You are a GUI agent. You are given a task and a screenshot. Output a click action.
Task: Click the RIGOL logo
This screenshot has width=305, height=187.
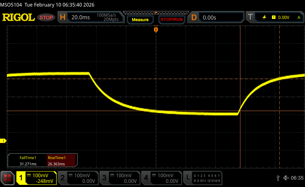[18, 18]
